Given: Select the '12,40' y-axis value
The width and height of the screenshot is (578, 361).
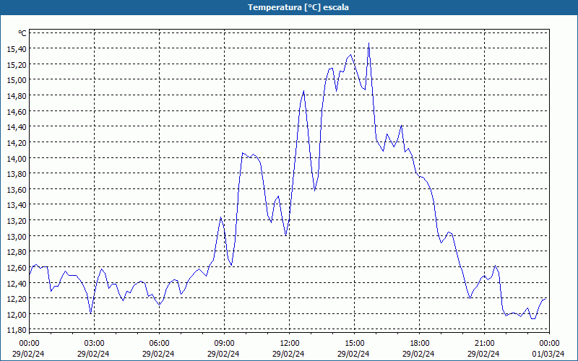Looking at the screenshot, I should tap(17, 283).
